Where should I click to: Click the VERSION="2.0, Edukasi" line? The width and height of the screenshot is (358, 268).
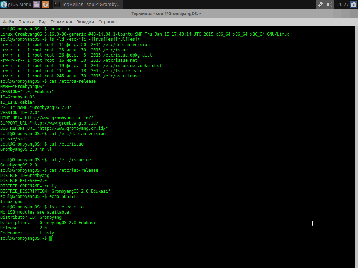click(x=27, y=92)
